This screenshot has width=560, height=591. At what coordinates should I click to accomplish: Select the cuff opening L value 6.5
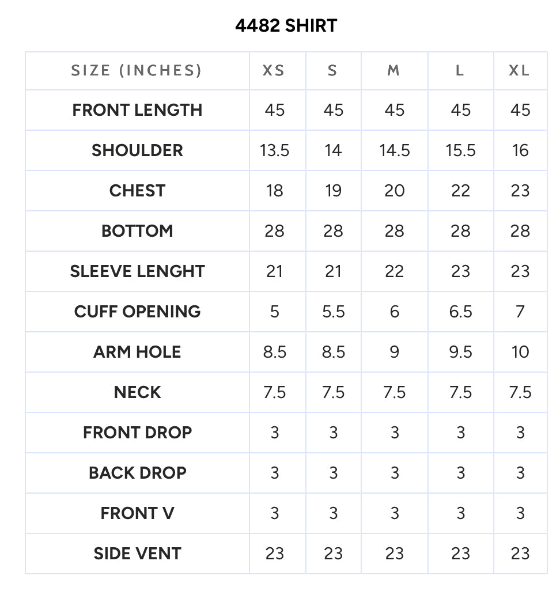pos(460,312)
